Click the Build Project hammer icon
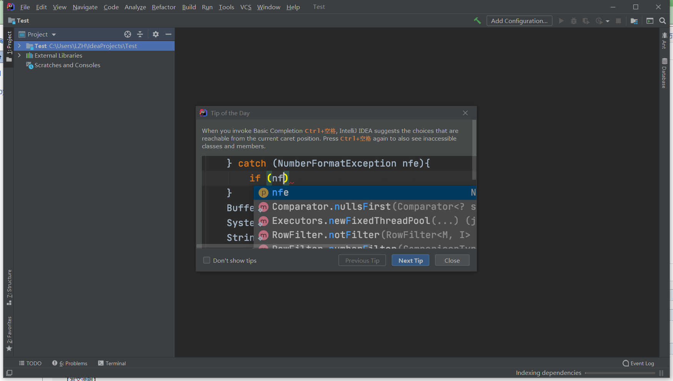The image size is (673, 381). tap(477, 21)
